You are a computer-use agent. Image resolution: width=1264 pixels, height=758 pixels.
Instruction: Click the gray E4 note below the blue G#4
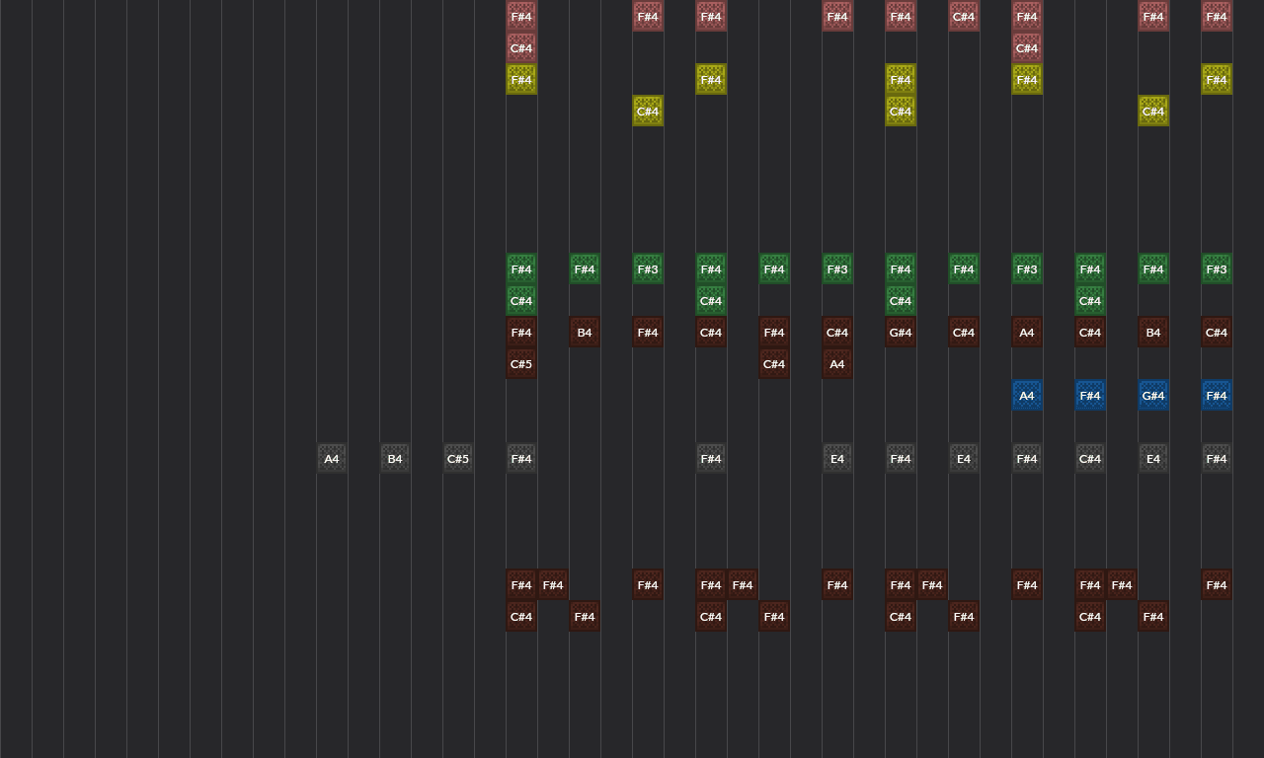pos(1153,459)
